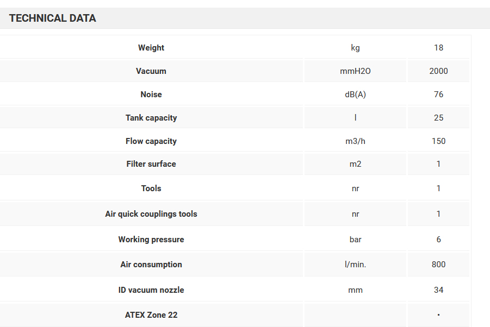490x327 pixels.
Task: Select the ATEX Zone 22 label
Action: (x=151, y=315)
